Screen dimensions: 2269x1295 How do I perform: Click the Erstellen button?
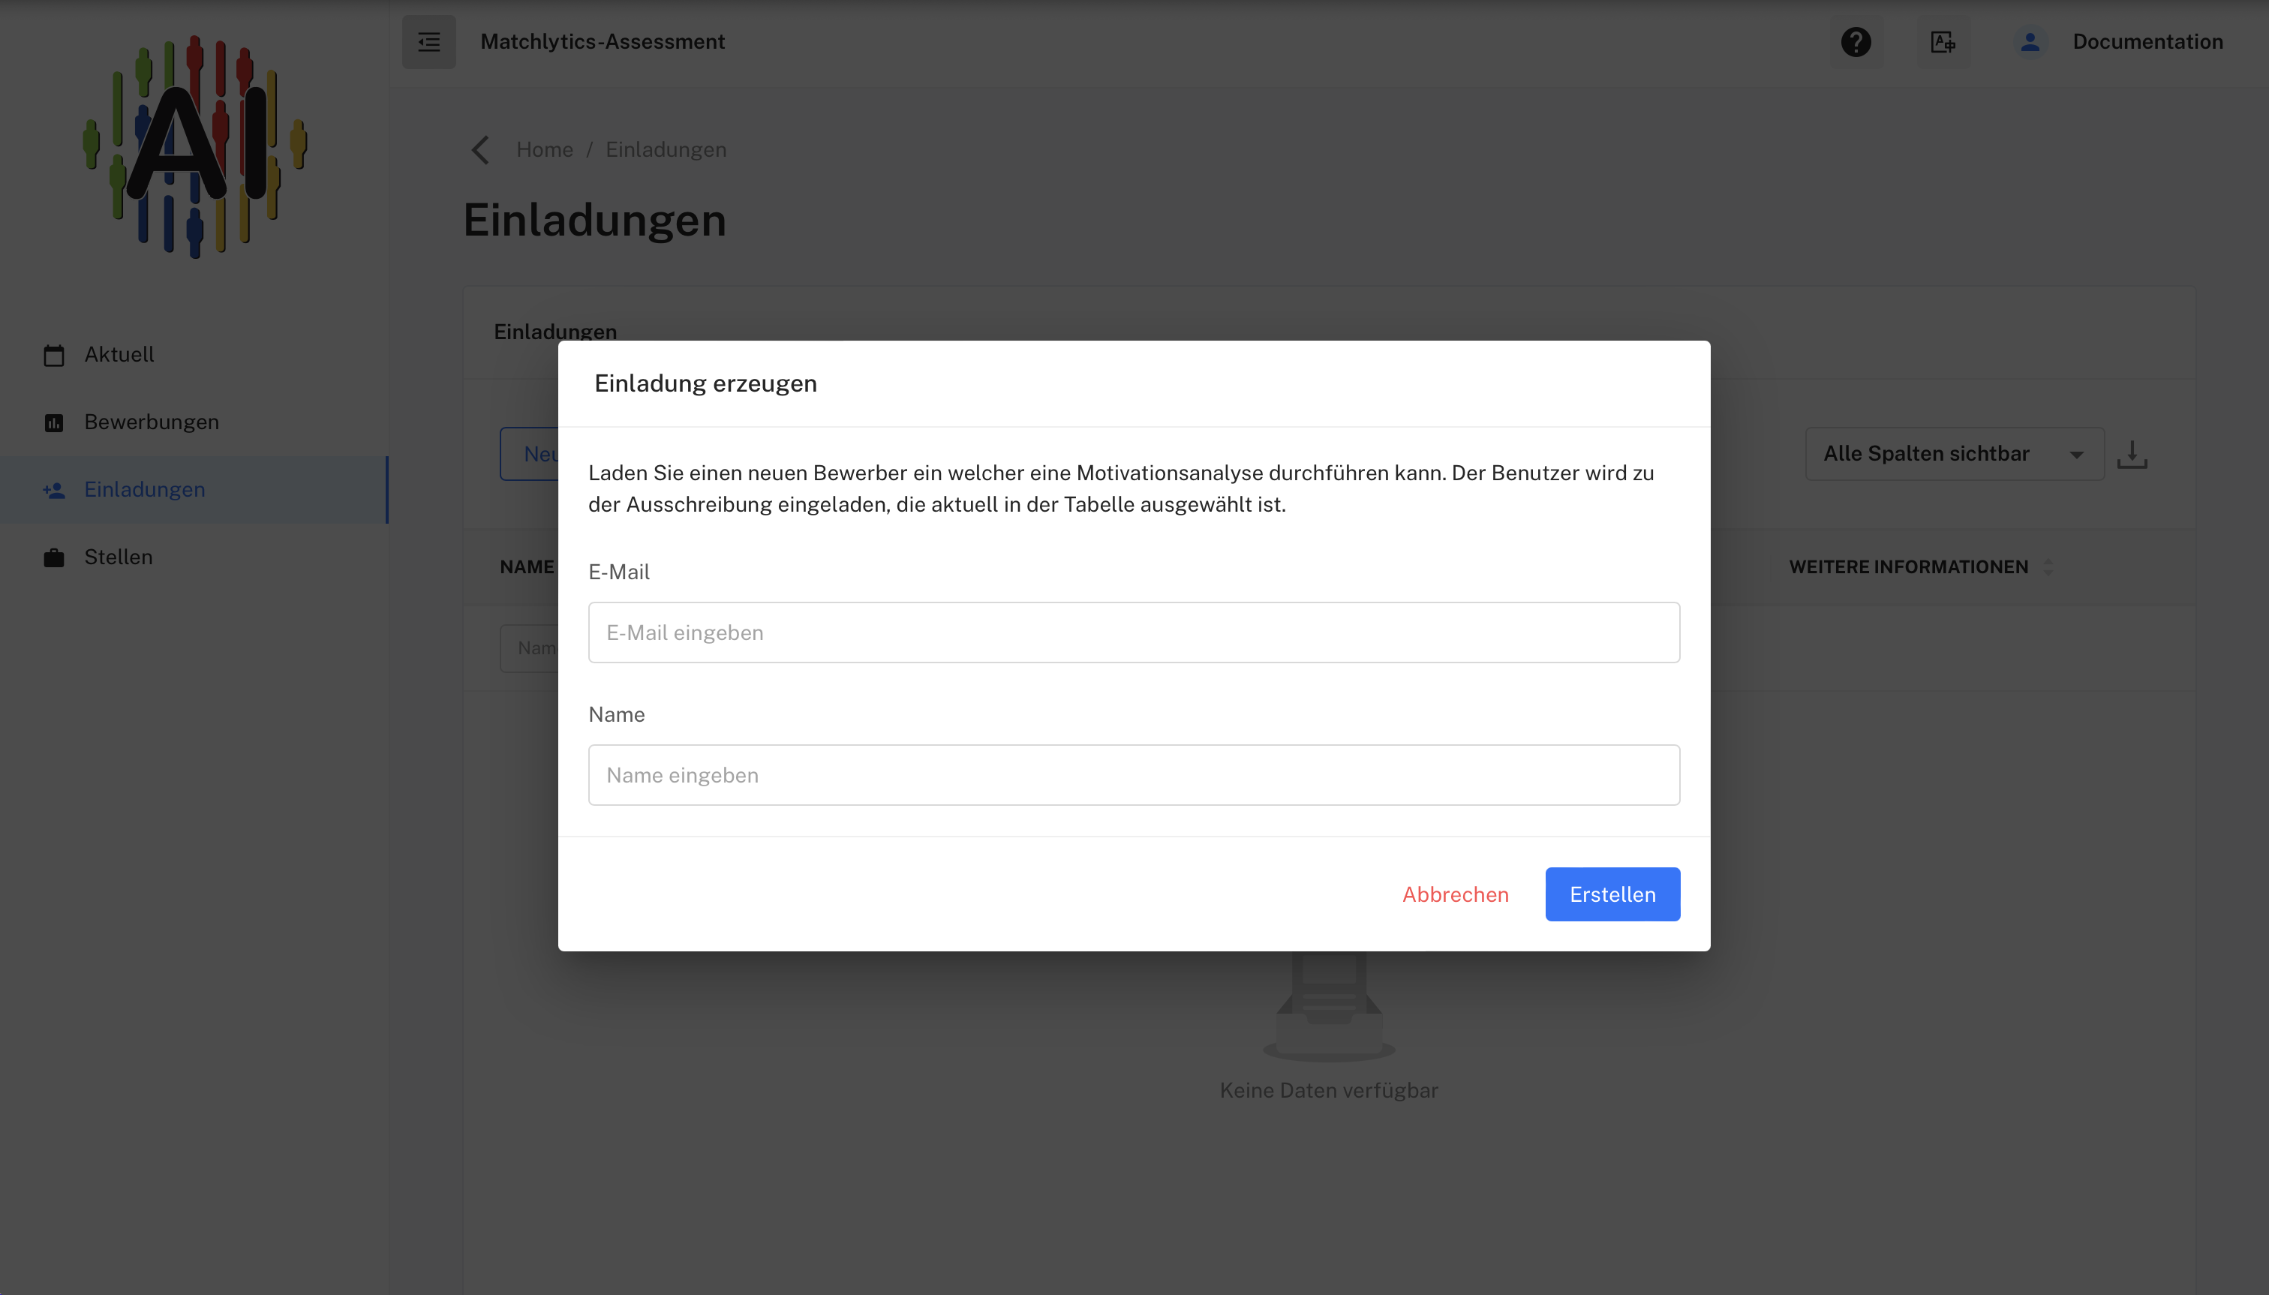click(1611, 894)
